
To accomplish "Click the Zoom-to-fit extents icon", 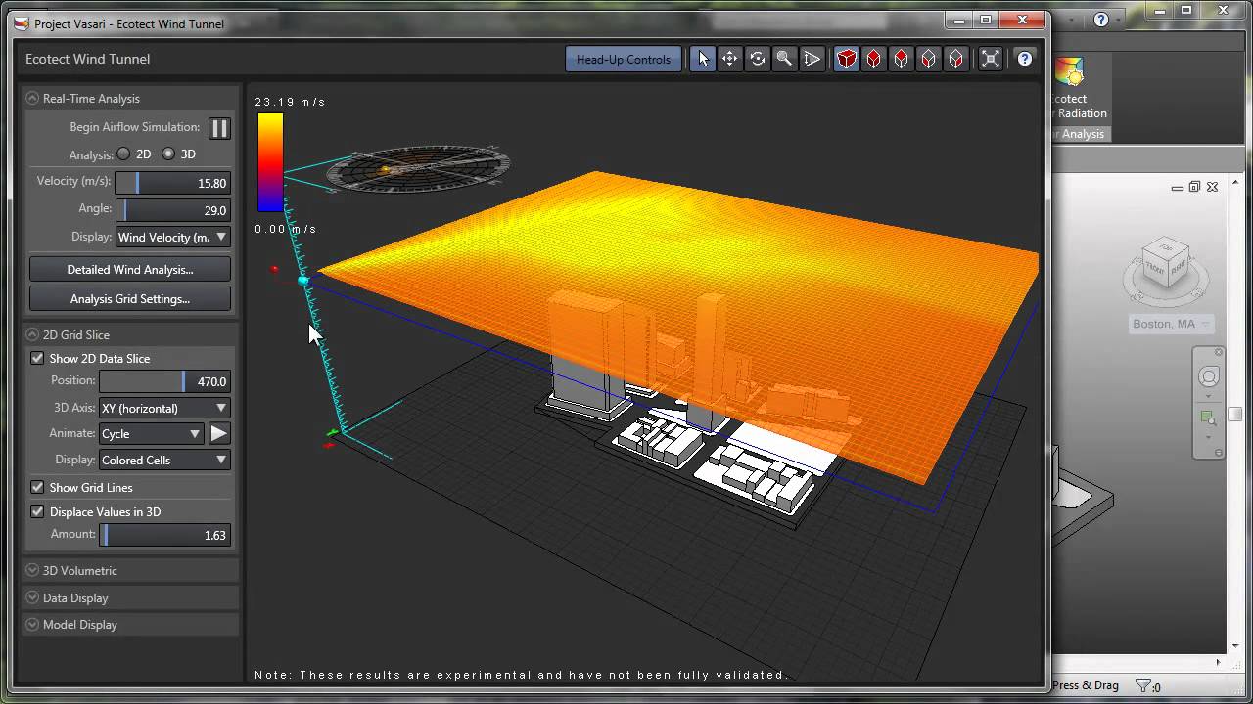I will pos(991,58).
